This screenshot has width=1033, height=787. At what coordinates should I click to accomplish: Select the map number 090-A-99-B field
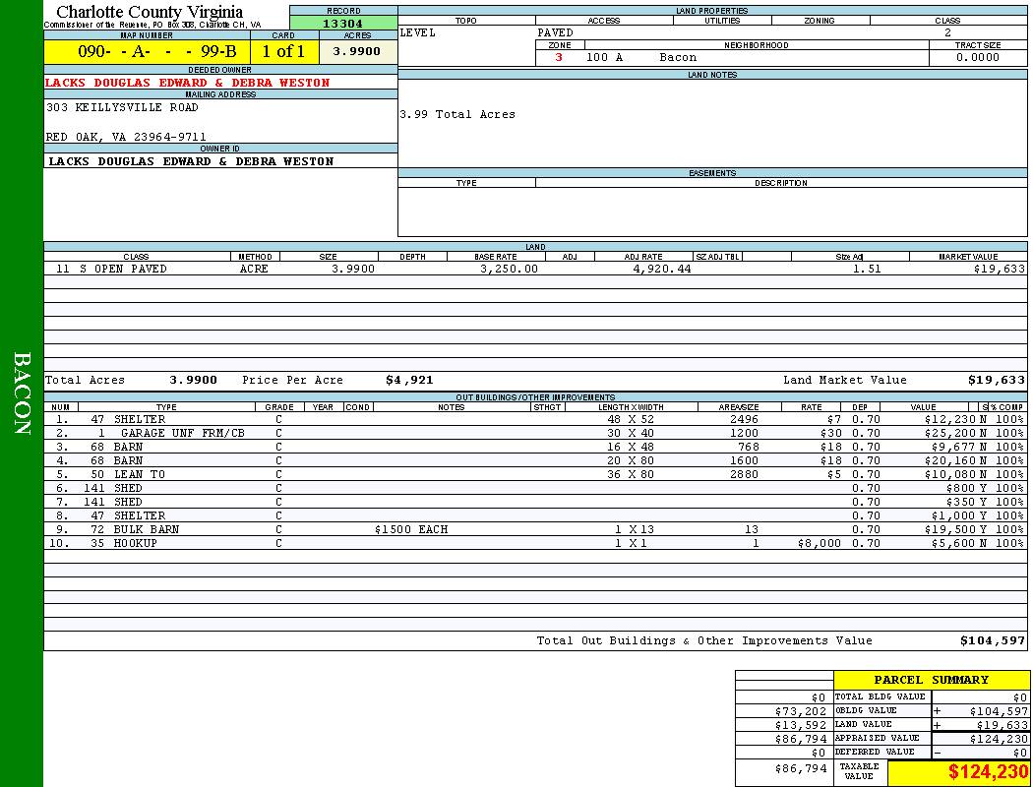[147, 52]
